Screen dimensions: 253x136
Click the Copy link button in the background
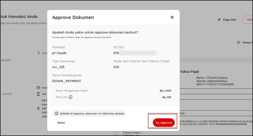click(x=227, y=20)
